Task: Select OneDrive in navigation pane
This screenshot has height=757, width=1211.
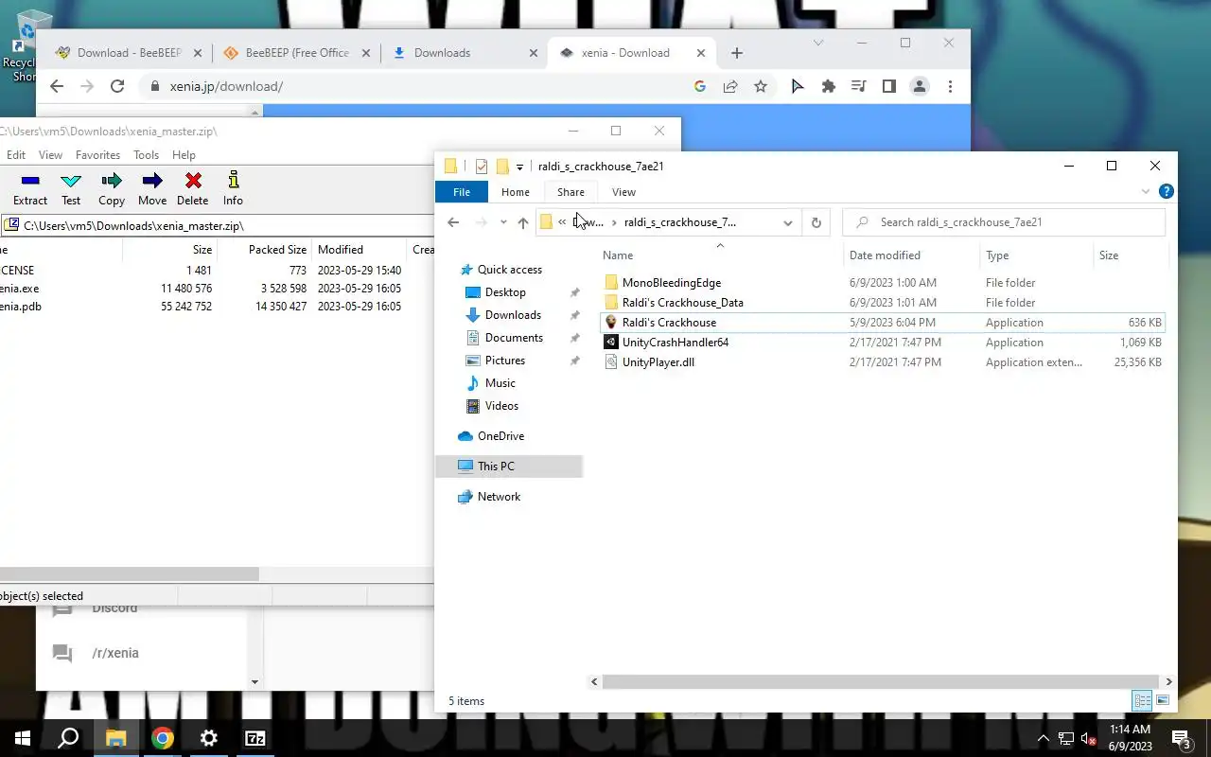Action: click(x=500, y=436)
